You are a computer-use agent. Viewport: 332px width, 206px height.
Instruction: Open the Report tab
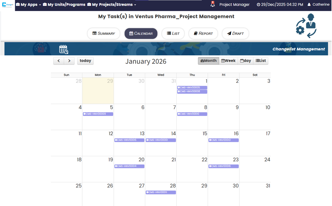click(x=203, y=34)
